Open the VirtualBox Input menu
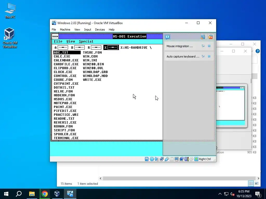 pyautogui.click(x=88, y=30)
